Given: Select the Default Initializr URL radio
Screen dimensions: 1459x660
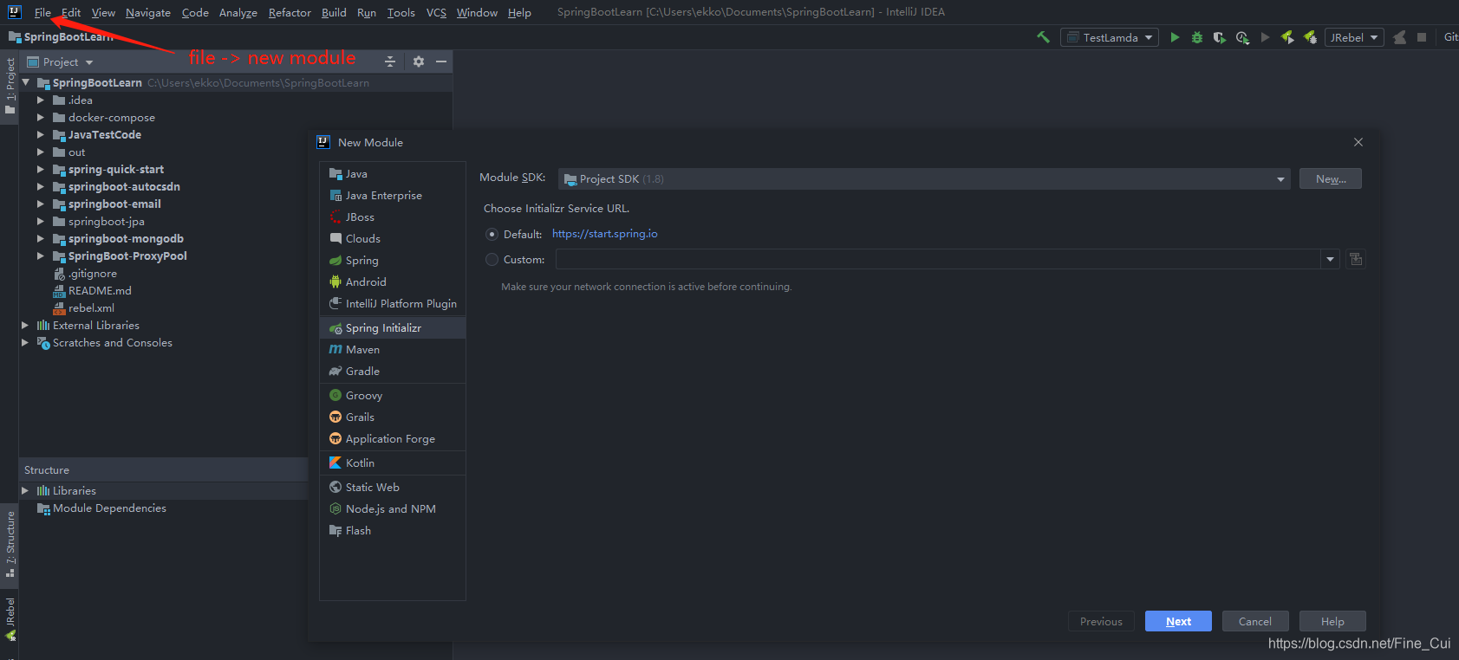Looking at the screenshot, I should click(492, 235).
